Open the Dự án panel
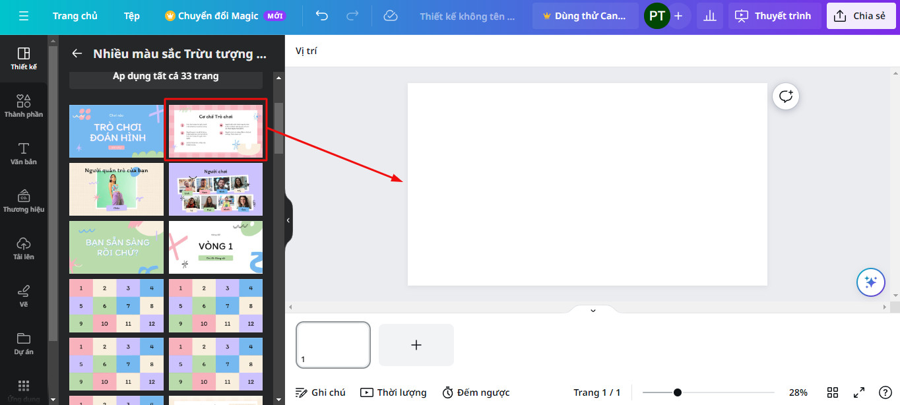This screenshot has height=405, width=900. click(x=24, y=344)
